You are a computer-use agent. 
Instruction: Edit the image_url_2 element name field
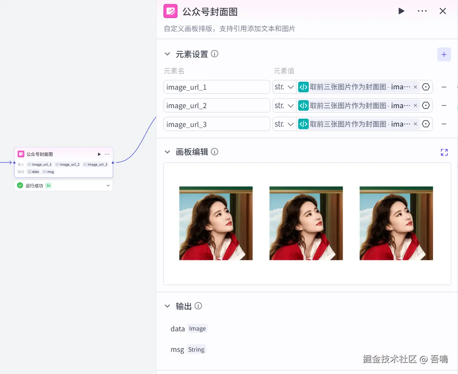217,106
